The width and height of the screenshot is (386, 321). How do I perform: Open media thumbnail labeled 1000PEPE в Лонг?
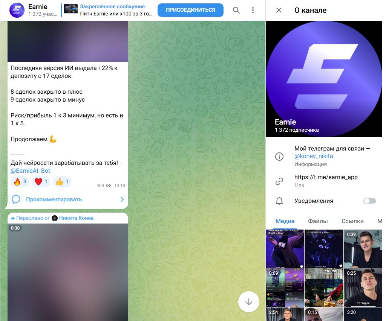[x=324, y=248]
